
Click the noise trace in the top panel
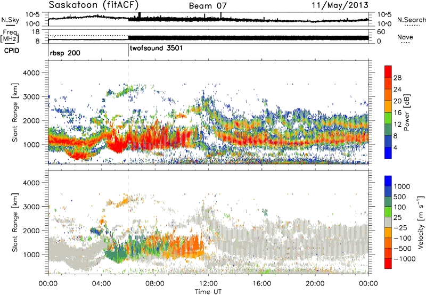(208, 19)
